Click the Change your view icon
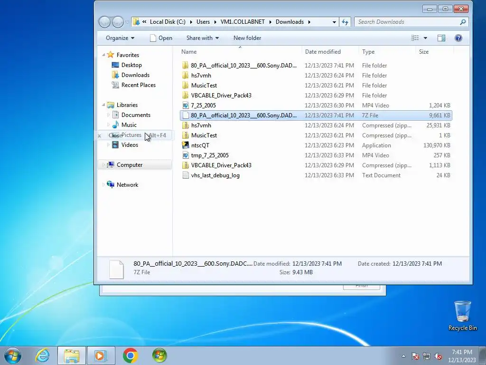This screenshot has height=365, width=486. (415, 38)
